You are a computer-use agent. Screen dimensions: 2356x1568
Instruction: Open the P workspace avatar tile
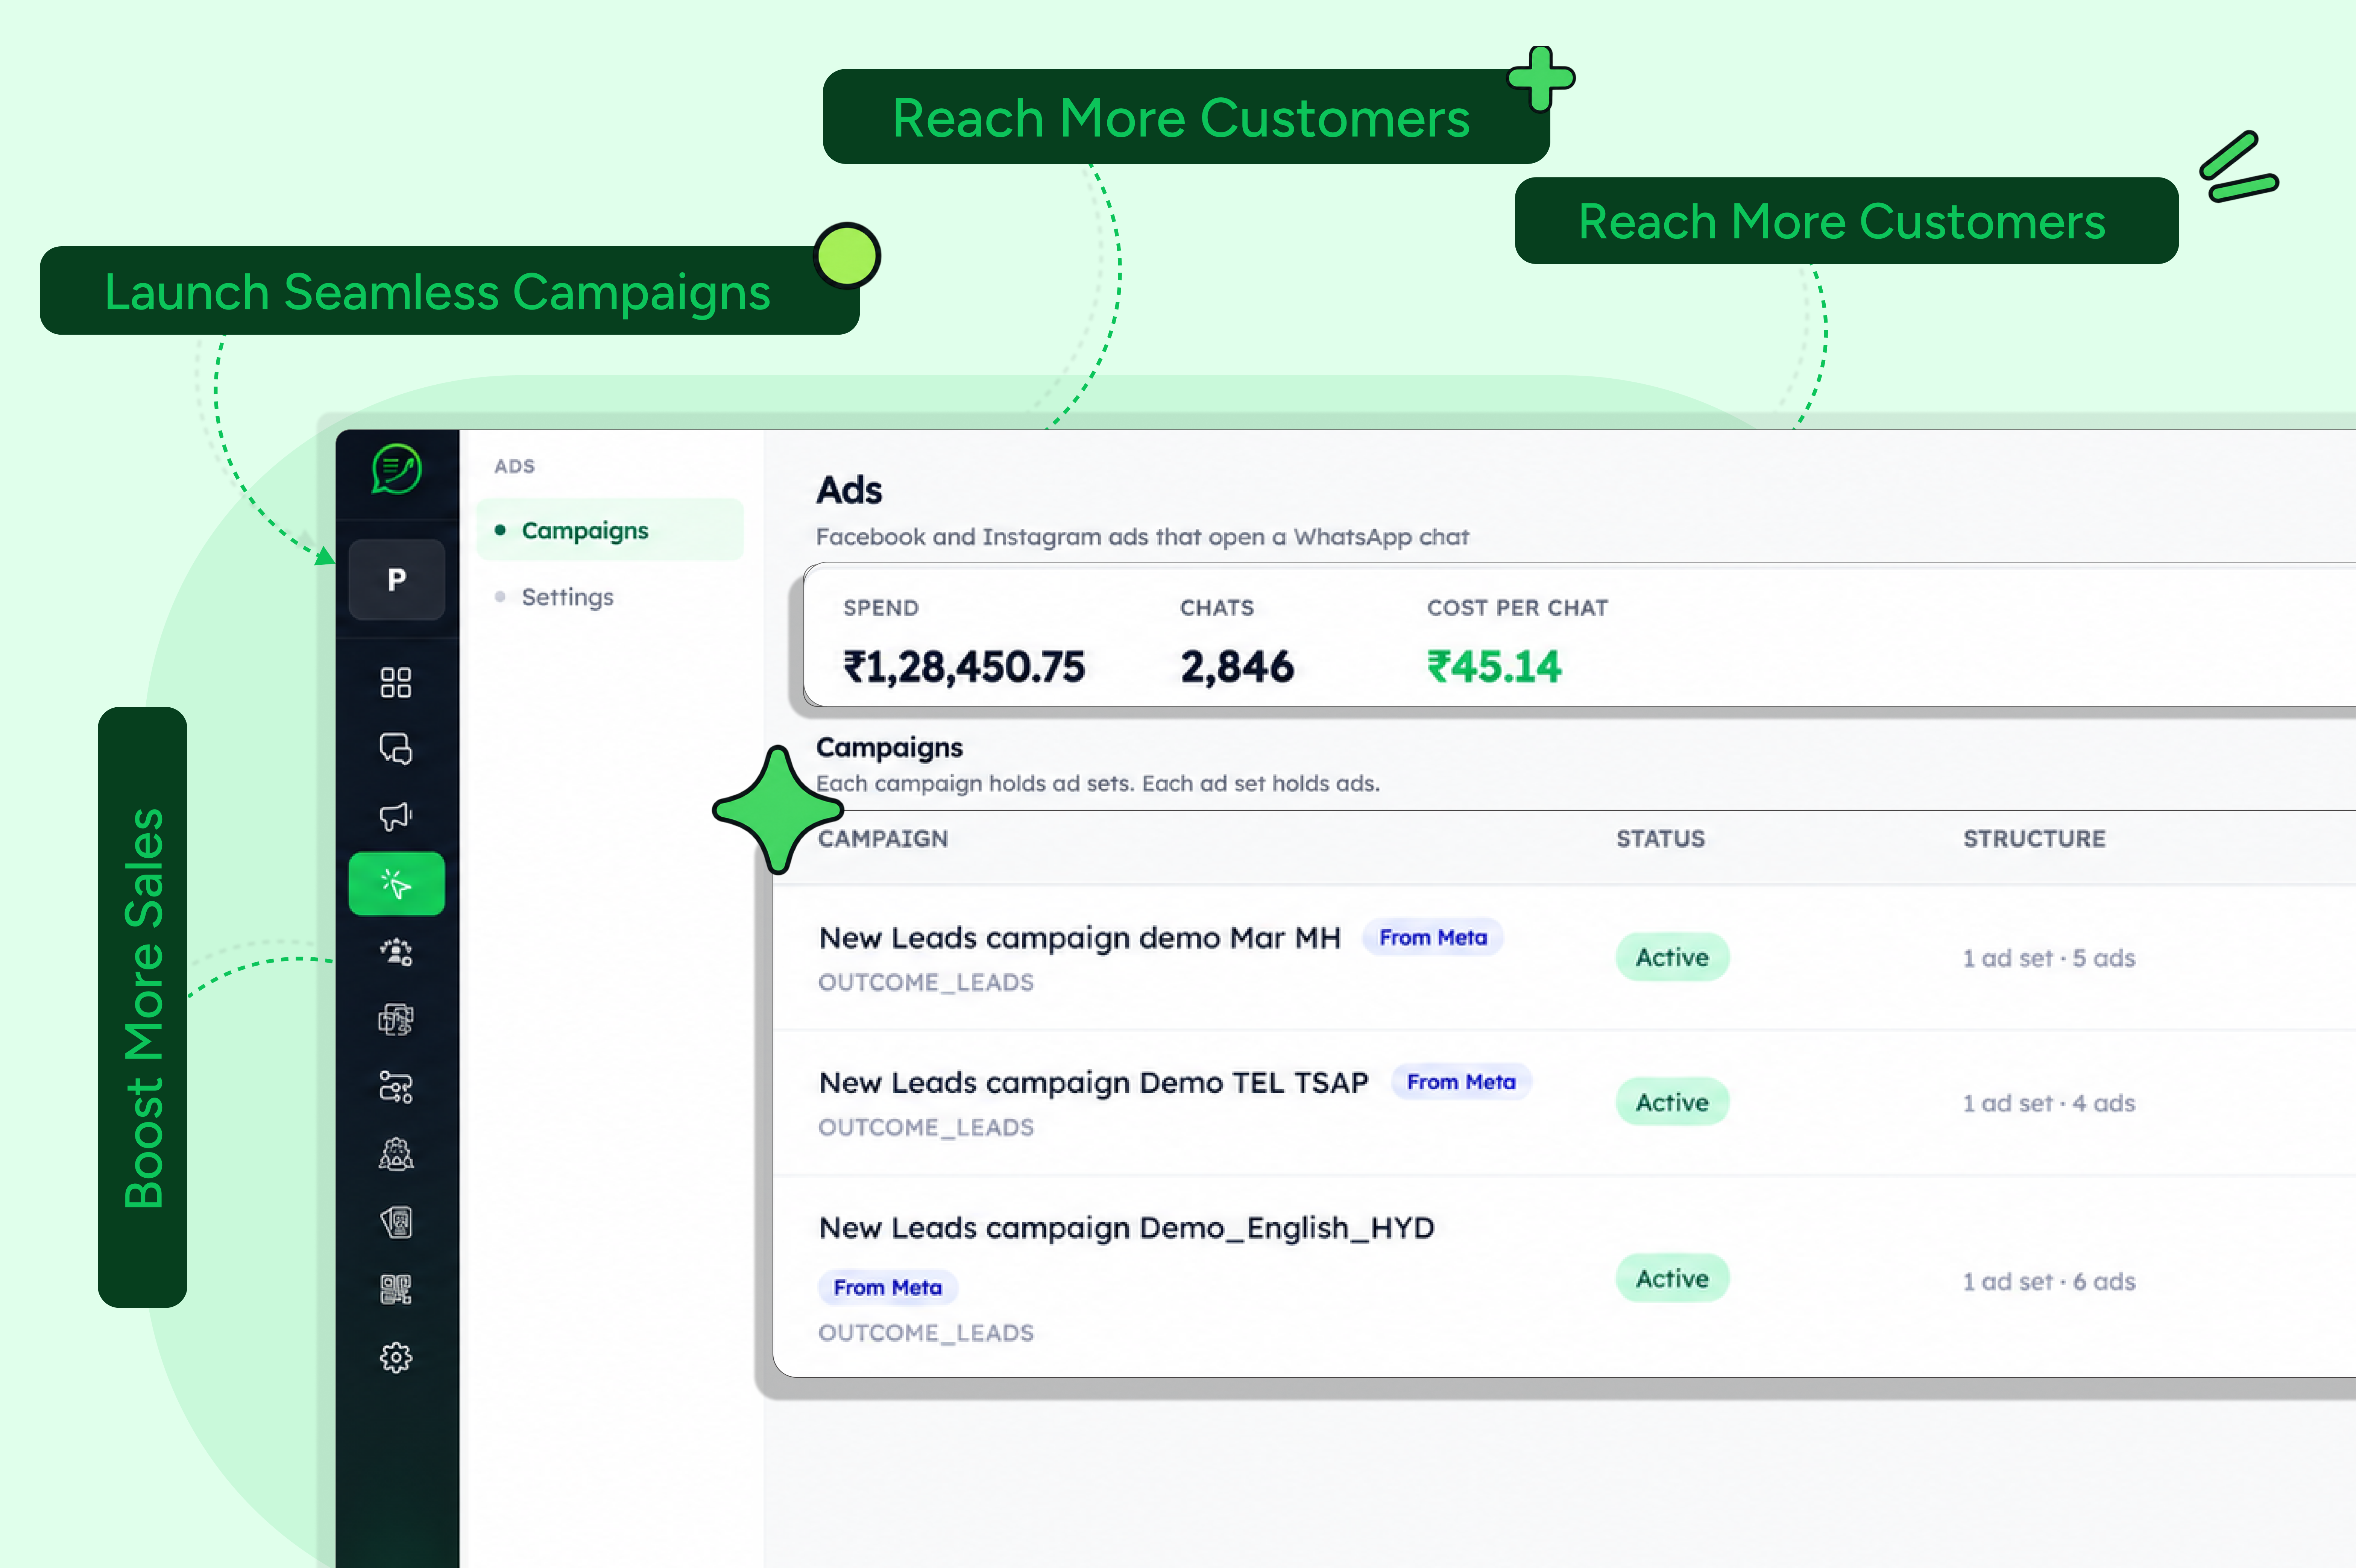(x=397, y=580)
